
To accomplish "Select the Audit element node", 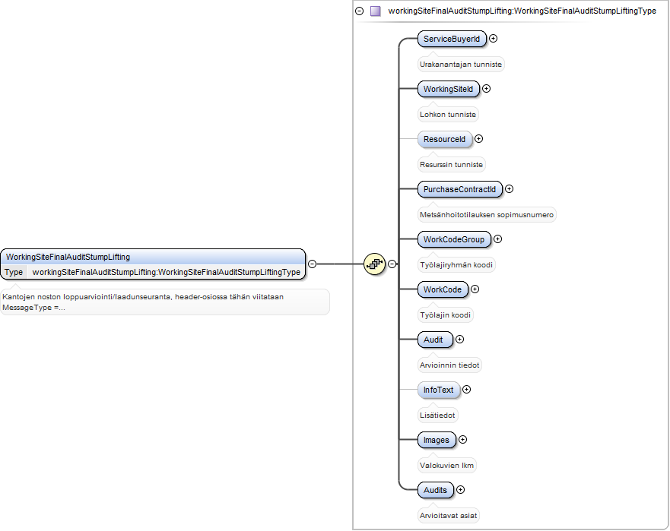I will [x=435, y=340].
